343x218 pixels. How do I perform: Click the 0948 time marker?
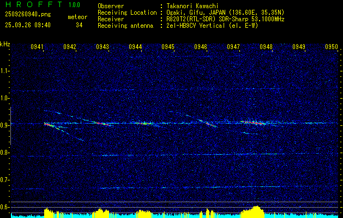(x=266, y=47)
